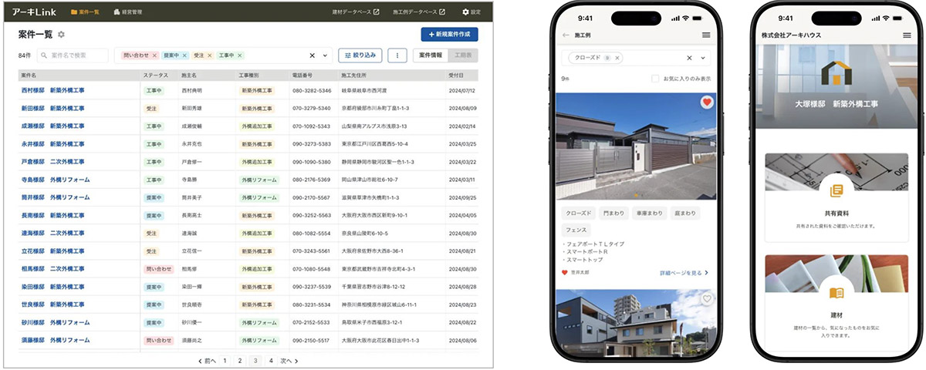
Task: Tap the フェンス tag
Action: tap(576, 230)
